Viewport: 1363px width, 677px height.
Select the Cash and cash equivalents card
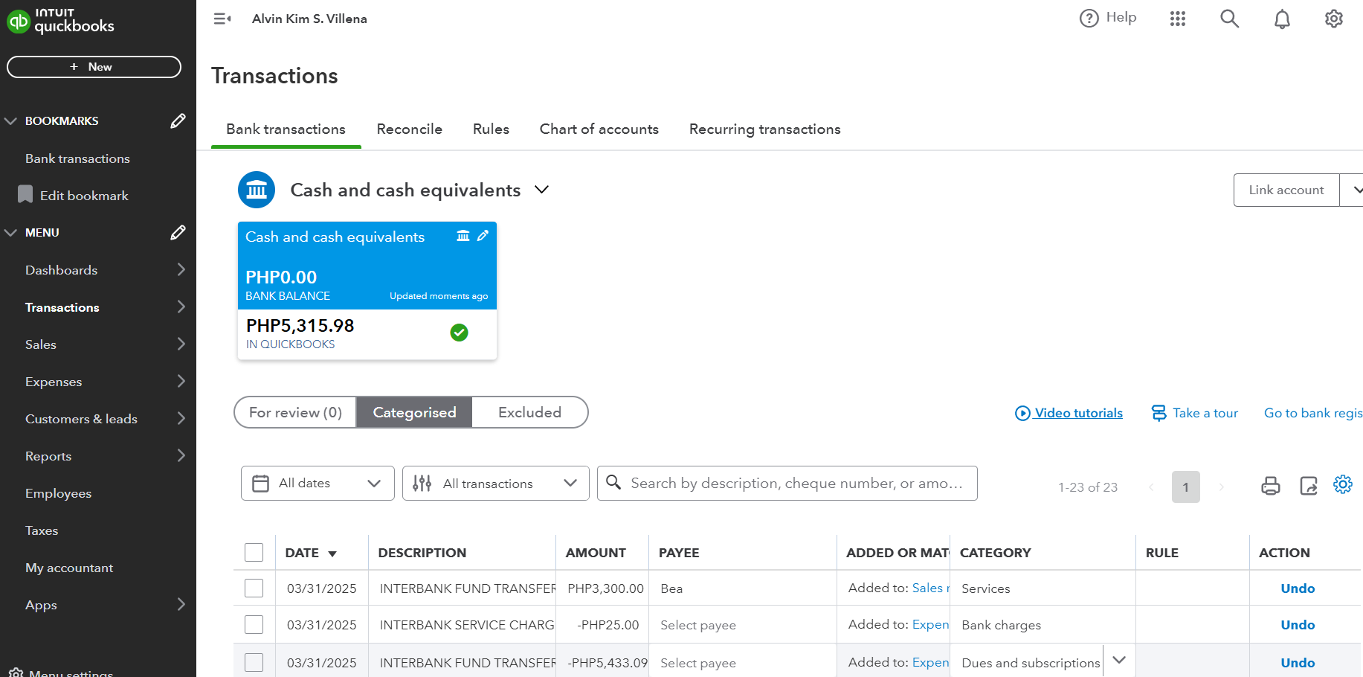(367, 291)
